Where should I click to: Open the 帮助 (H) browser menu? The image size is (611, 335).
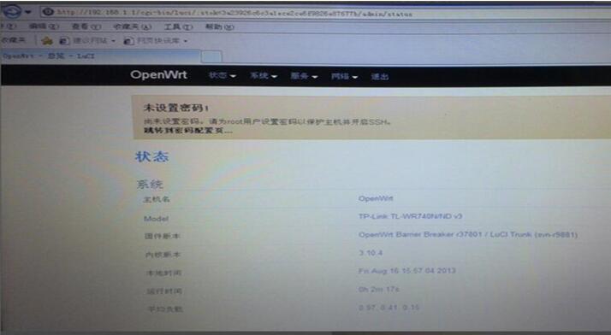[219, 26]
